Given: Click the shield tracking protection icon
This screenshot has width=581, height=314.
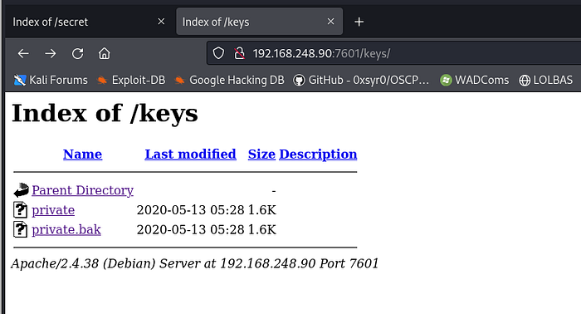Looking at the screenshot, I should [218, 53].
